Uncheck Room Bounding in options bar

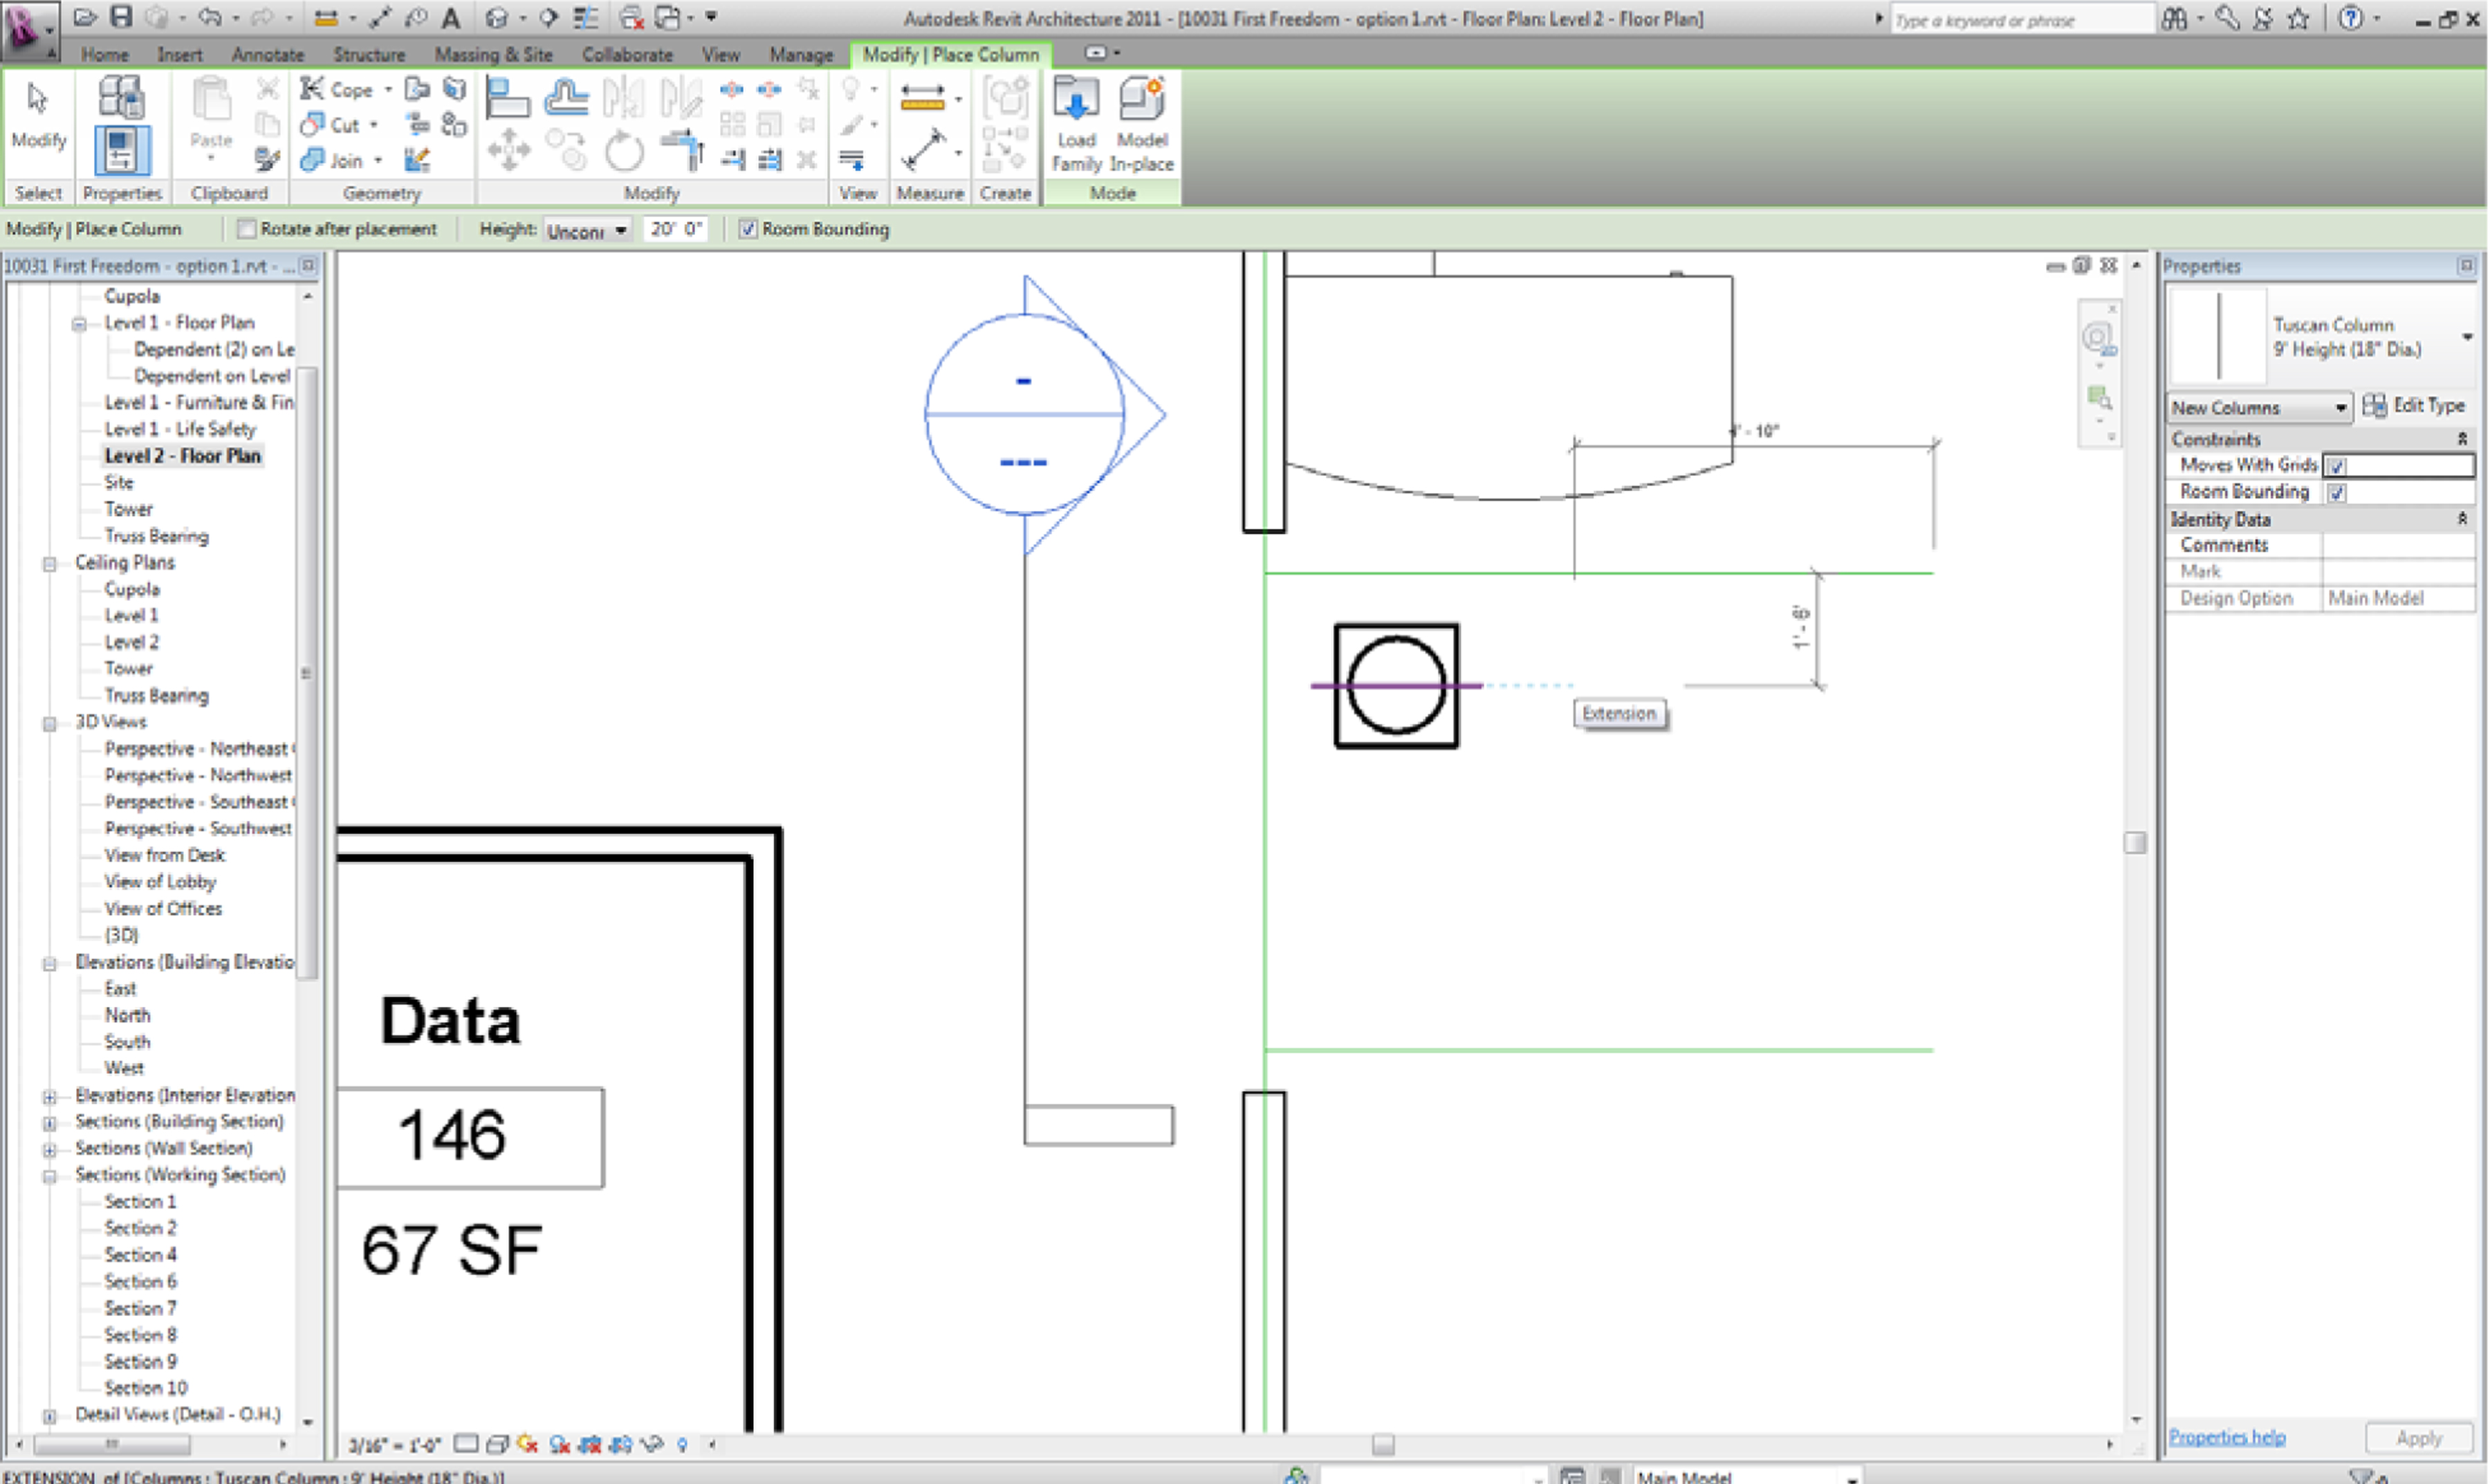click(x=747, y=229)
